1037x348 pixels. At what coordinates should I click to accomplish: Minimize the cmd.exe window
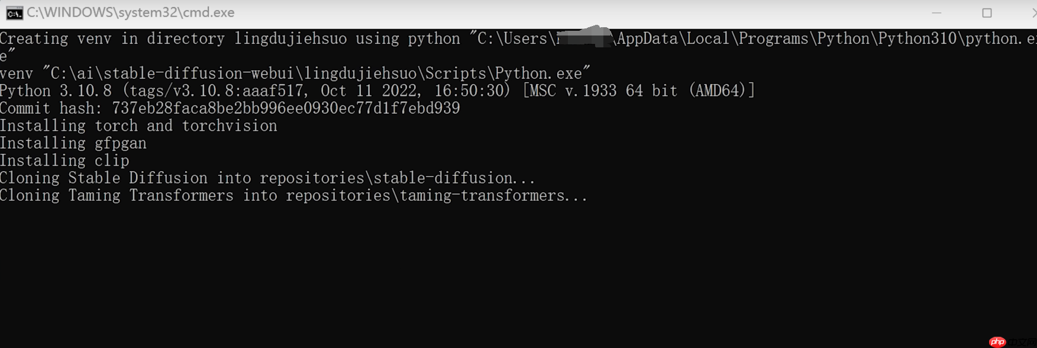point(936,12)
